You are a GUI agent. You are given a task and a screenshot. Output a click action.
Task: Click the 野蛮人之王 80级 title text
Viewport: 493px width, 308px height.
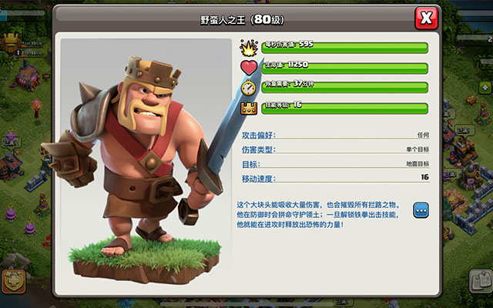point(242,19)
